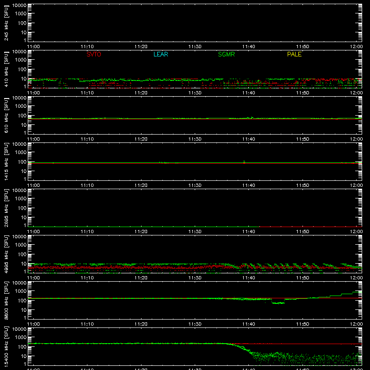Click 10000 tick label on 245 MHz panel

(19, 6)
